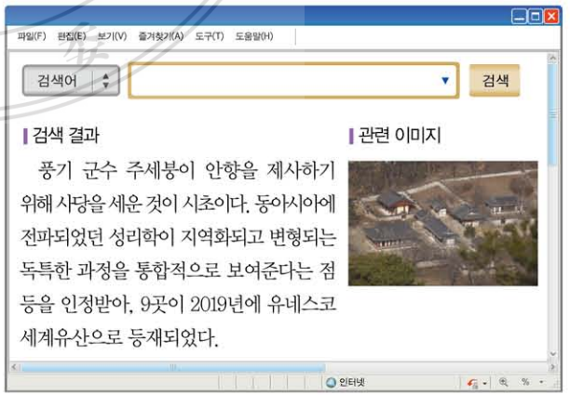Open the 보기(V) menu
Screen dimensions: 570x395
[112, 36]
